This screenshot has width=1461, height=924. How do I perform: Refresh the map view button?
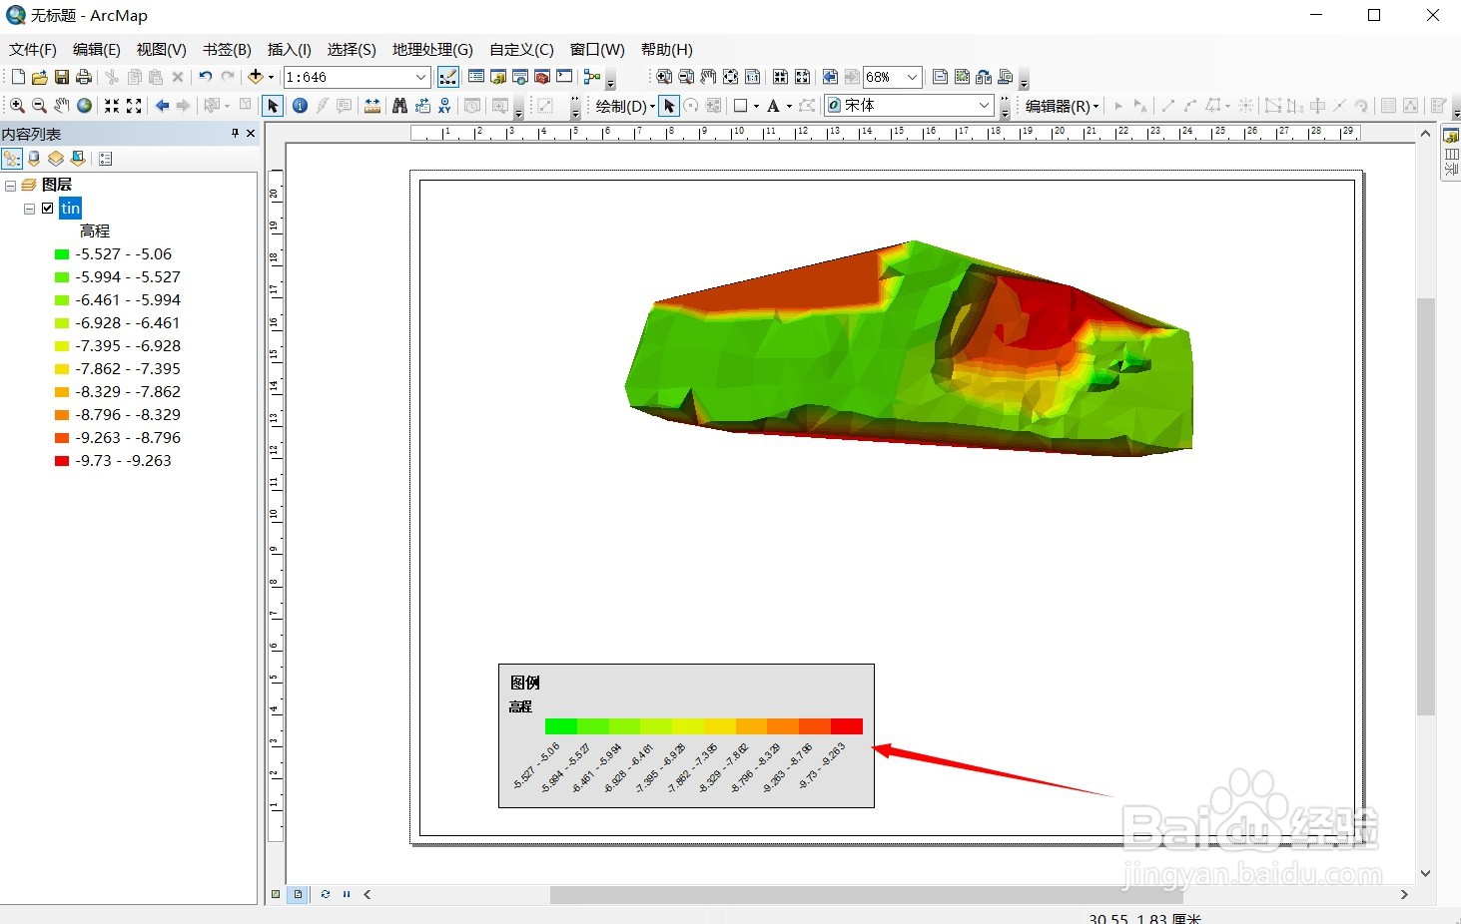click(326, 894)
